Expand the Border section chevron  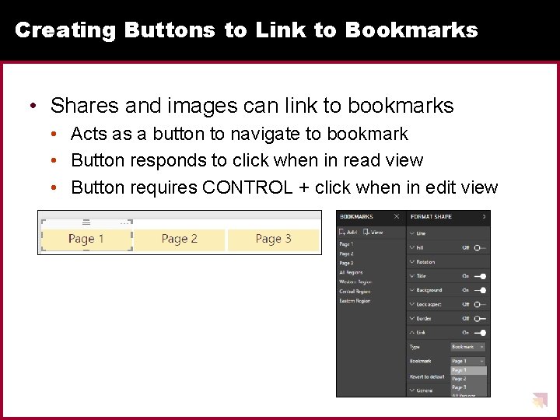412,319
